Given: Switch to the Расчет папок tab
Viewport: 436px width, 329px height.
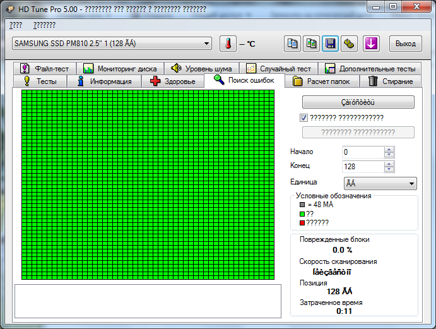Looking at the screenshot, I should (322, 81).
